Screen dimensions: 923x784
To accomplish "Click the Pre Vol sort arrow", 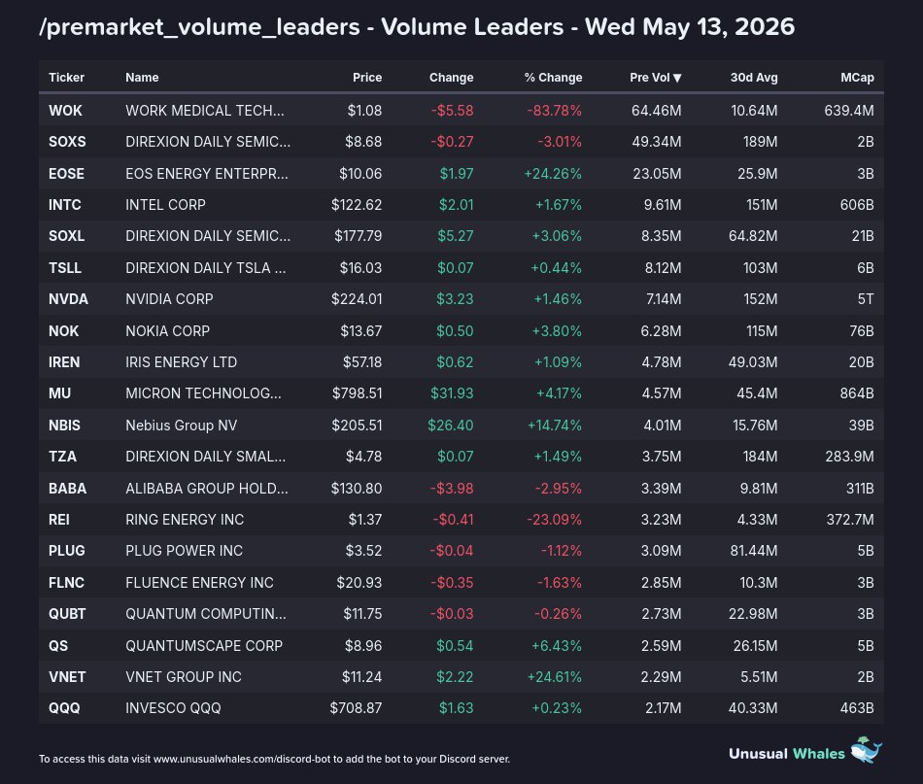I will pos(677,78).
